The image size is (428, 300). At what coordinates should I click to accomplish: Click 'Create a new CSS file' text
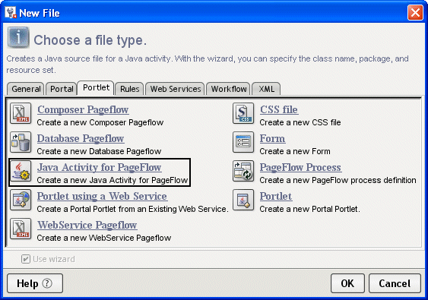(x=300, y=122)
